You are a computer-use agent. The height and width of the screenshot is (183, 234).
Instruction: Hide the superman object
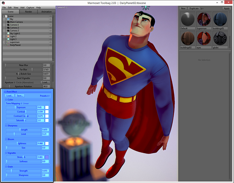50,42
